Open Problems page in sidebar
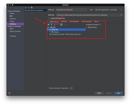 [13, 36]
